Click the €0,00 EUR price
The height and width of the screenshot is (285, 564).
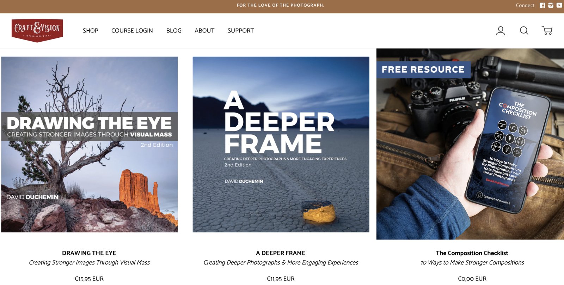472,279
